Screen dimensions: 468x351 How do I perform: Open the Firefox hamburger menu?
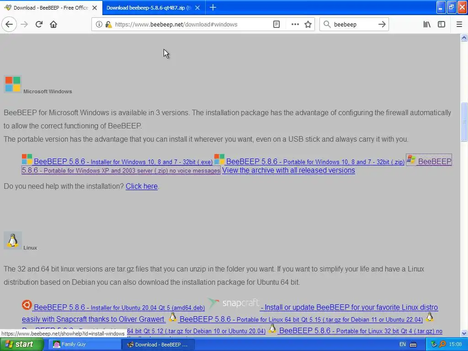459,24
